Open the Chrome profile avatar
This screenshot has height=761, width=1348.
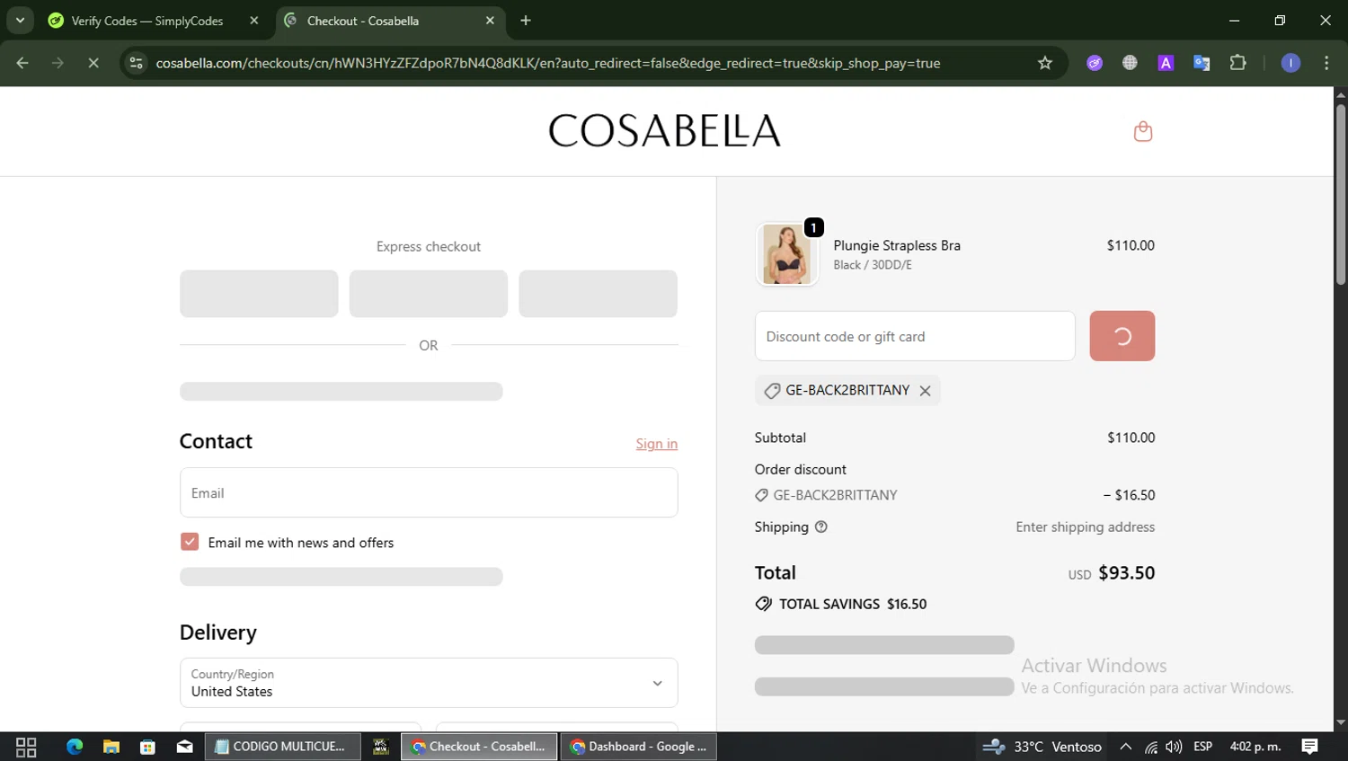[1290, 63]
